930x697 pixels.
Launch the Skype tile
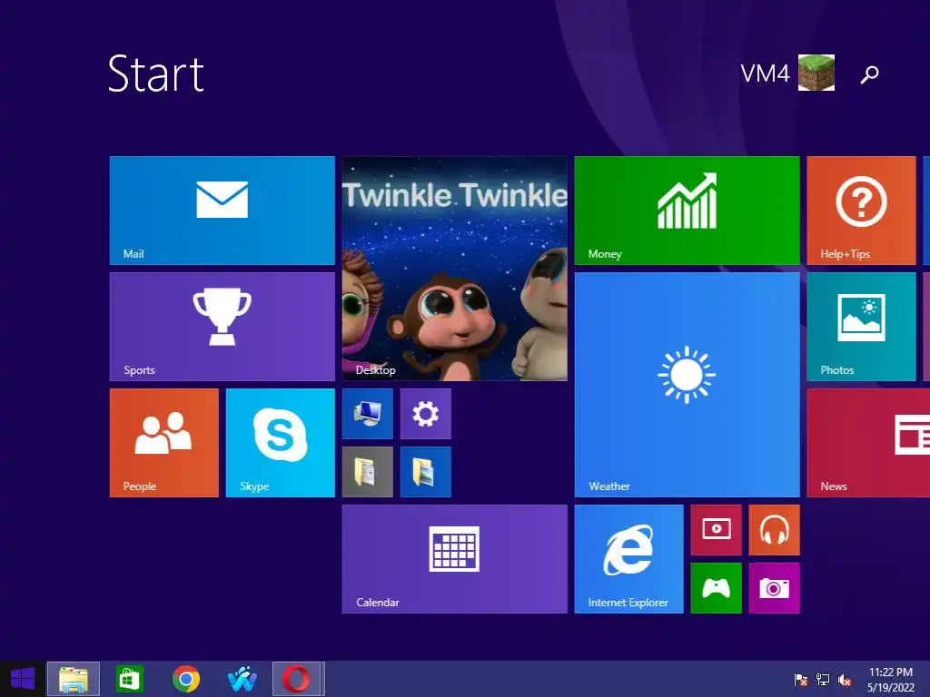[x=281, y=443]
